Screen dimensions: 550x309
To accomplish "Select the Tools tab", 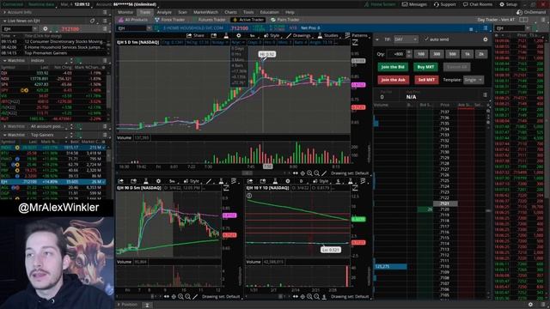I will [x=248, y=12].
